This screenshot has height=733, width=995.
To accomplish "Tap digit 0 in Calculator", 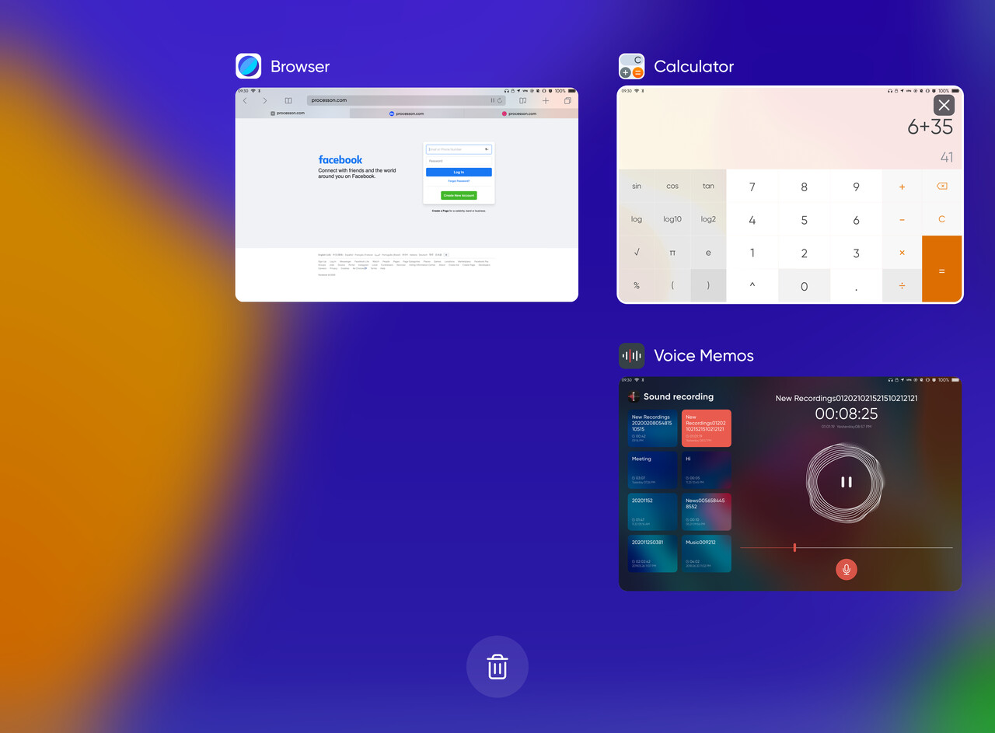I will pos(804,286).
